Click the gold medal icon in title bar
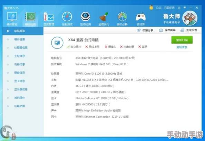The width and height of the screenshot is (205, 141). pos(151,8)
